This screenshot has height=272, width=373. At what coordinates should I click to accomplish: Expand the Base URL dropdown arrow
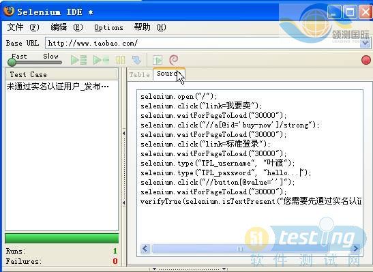pyautogui.click(x=365, y=43)
